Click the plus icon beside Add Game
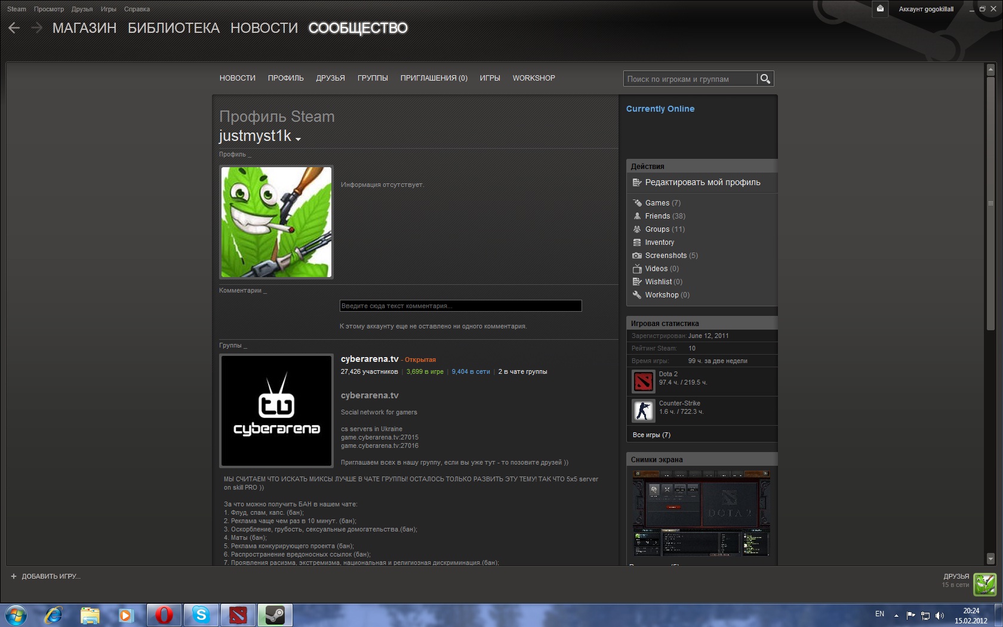The height and width of the screenshot is (627, 1003). (x=14, y=576)
